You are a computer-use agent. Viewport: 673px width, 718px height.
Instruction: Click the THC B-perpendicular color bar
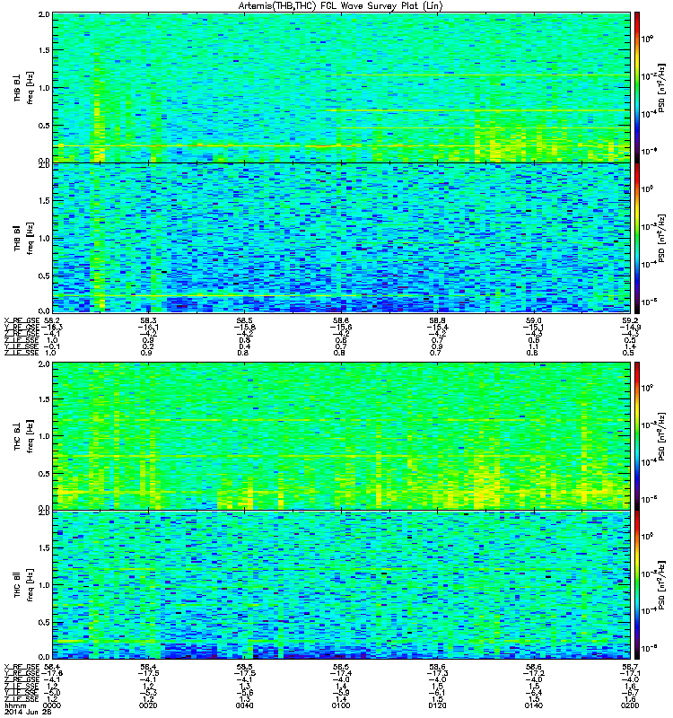636,436
